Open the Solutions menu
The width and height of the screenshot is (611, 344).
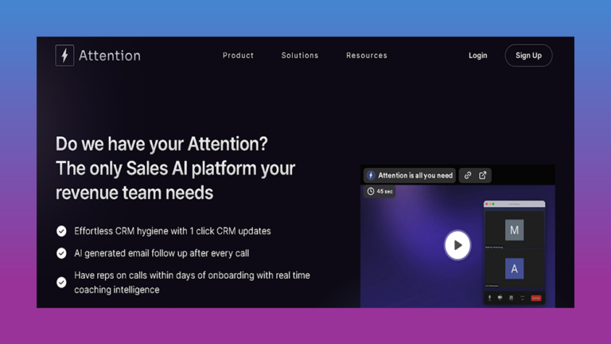300,56
